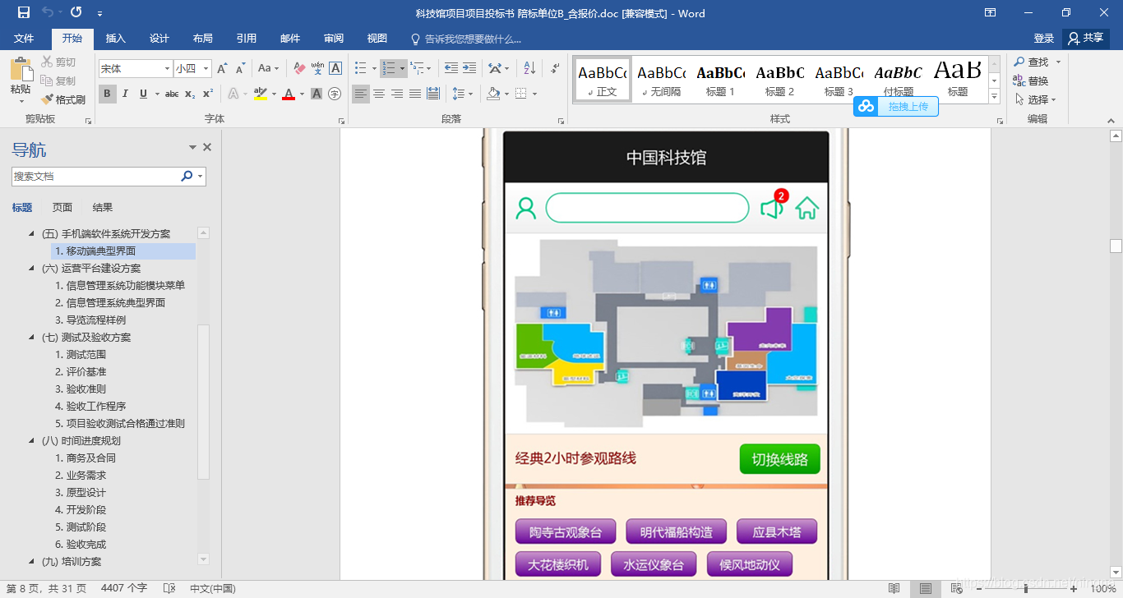The height and width of the screenshot is (598, 1123).
Task: Justify the paragraph text
Action: [x=415, y=94]
